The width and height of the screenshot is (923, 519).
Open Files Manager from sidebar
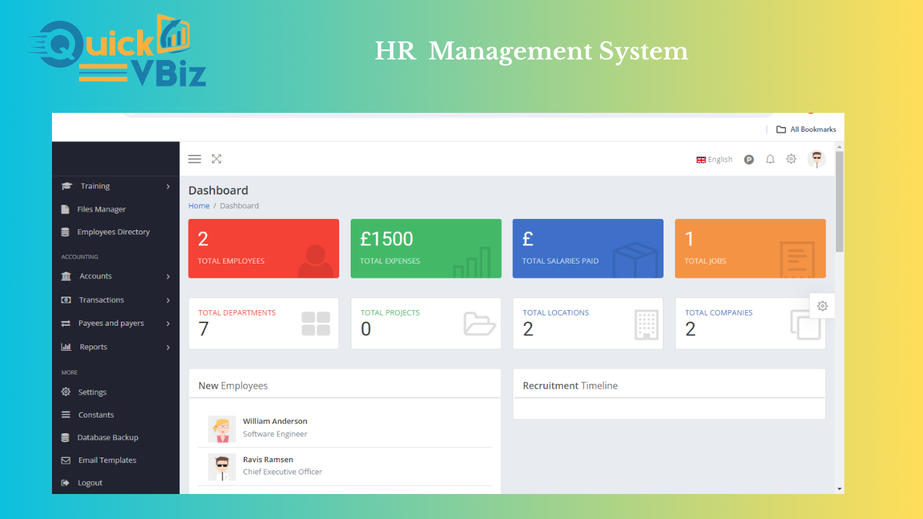coord(101,209)
